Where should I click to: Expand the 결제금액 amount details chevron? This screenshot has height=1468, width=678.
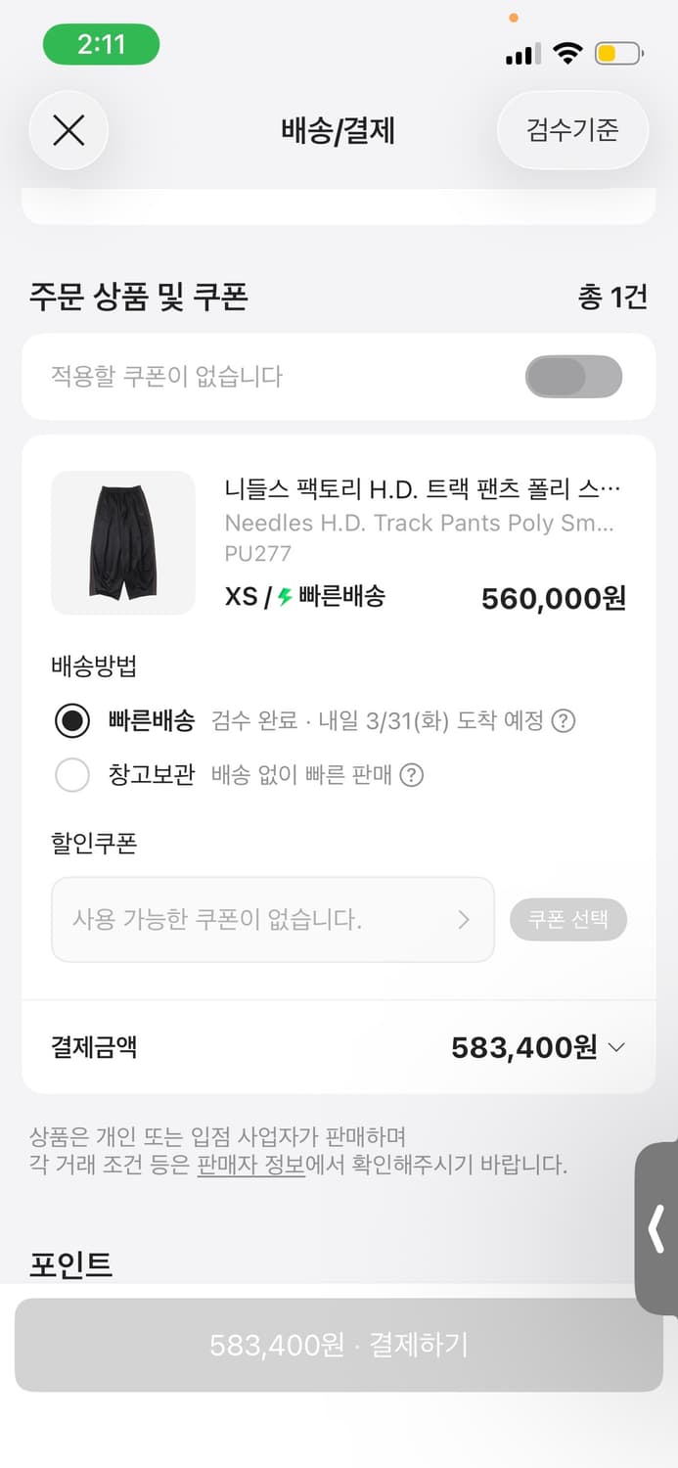[x=616, y=1046]
